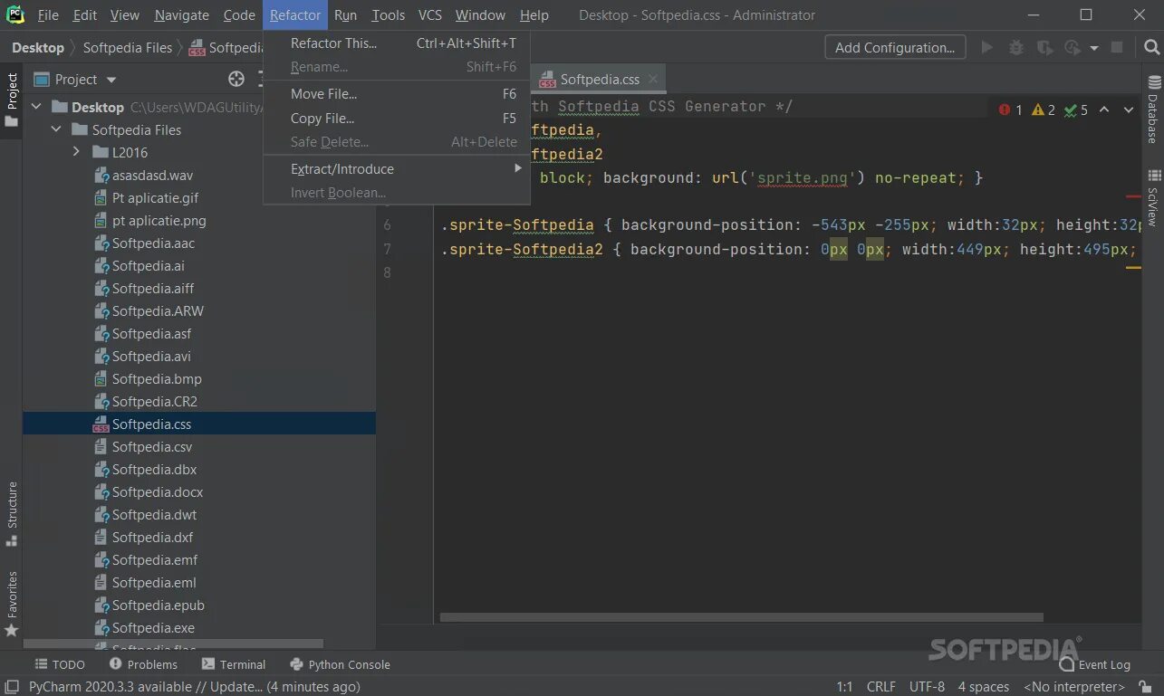Select Softpedia.exe in project tree
1164x696 pixels.
[x=199, y=628]
